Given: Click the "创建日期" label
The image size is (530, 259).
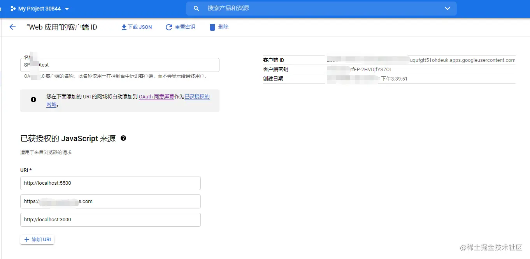Looking at the screenshot, I should pos(273,79).
